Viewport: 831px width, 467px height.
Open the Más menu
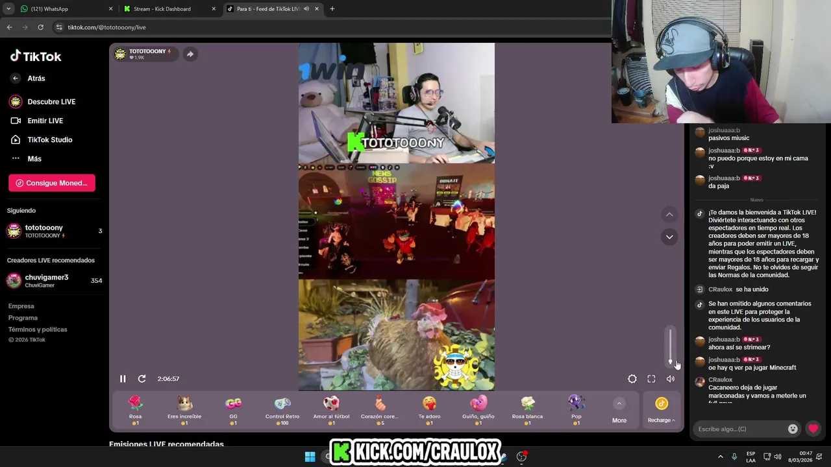click(26, 159)
